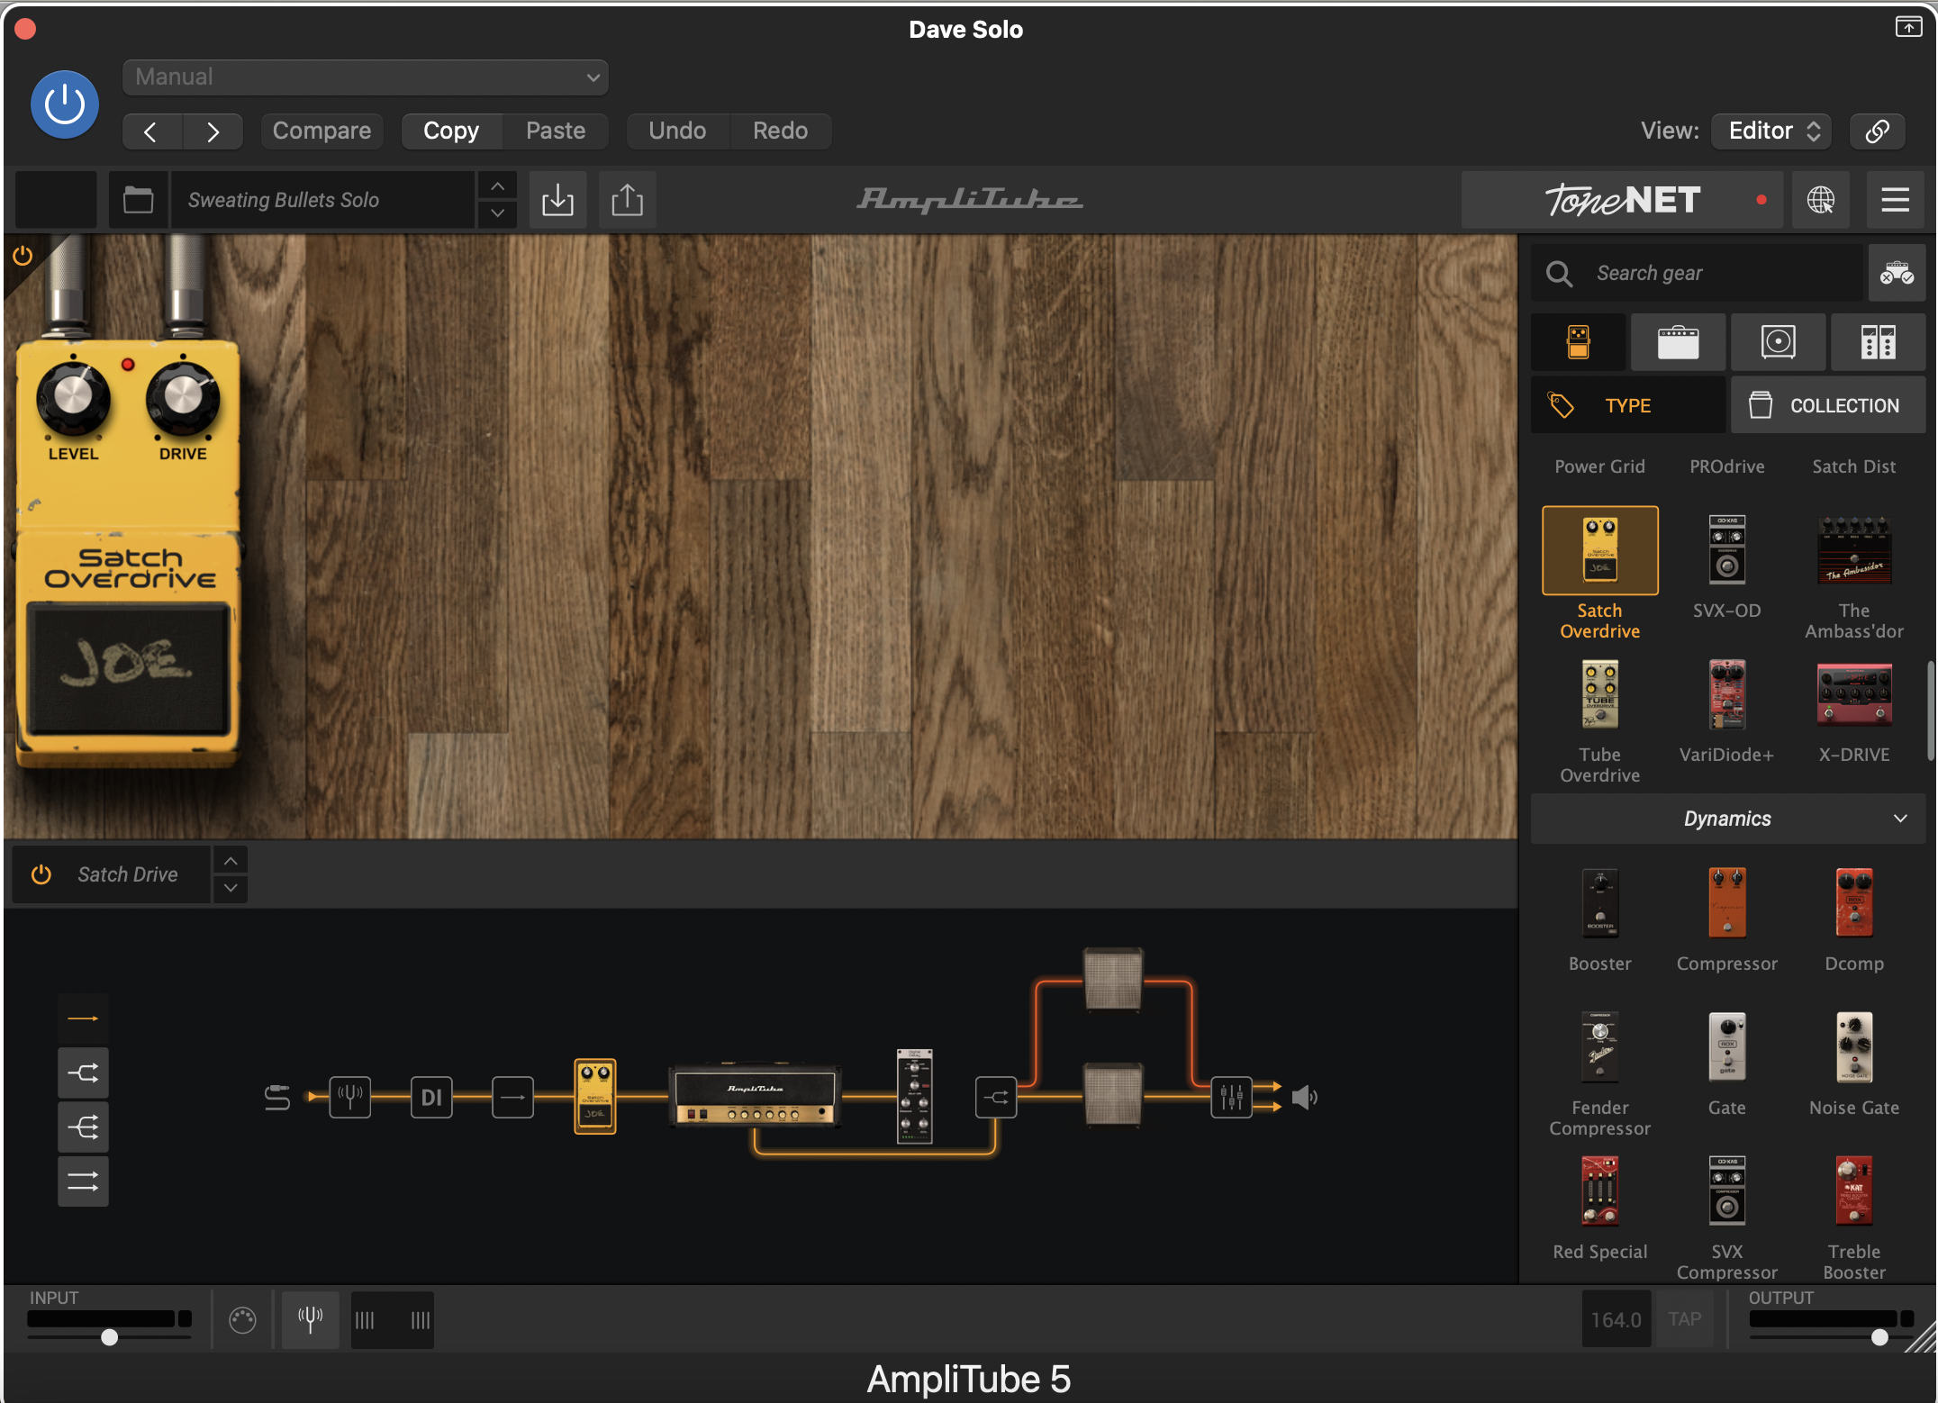This screenshot has width=1938, height=1403.
Task: Select the amp head in signal chain
Action: (755, 1097)
